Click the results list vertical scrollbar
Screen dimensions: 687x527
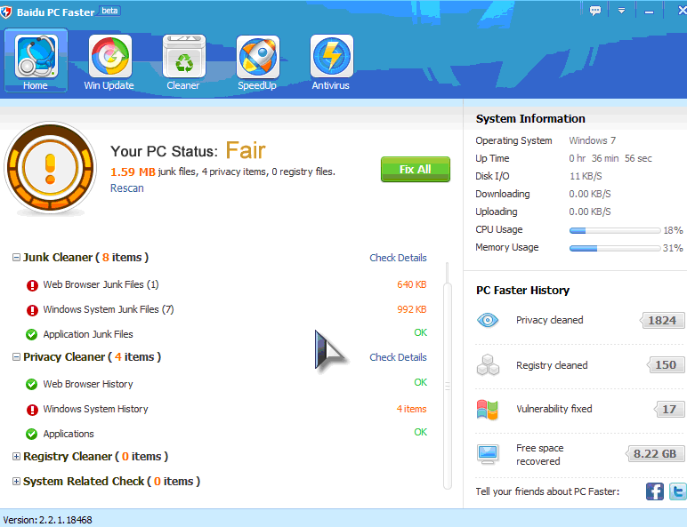[448, 385]
